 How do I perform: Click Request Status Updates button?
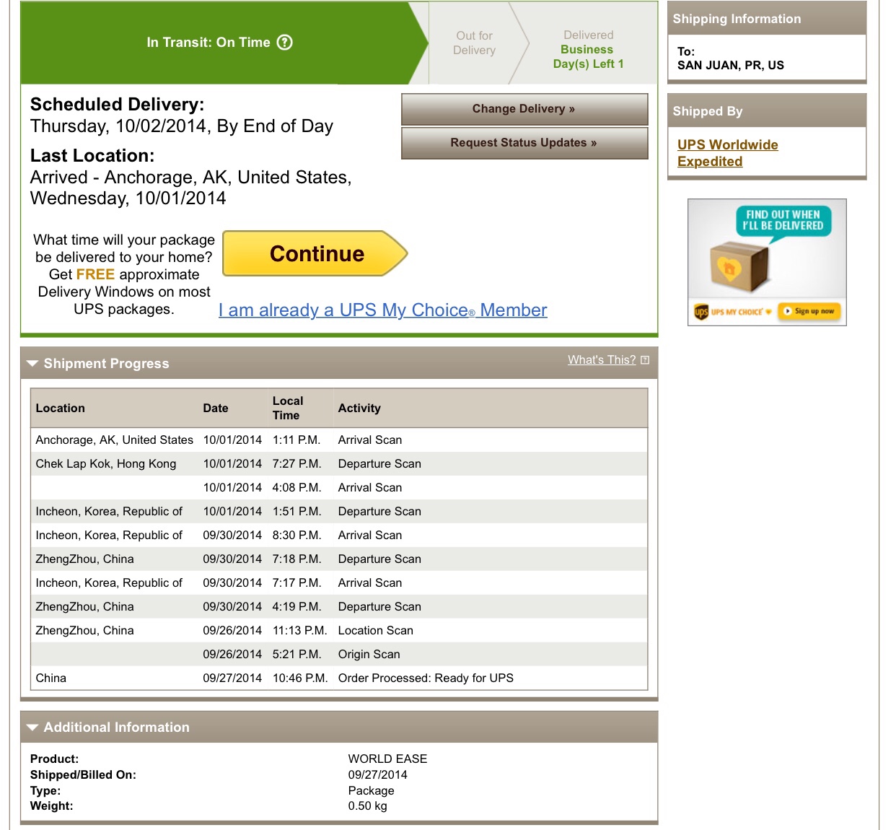[524, 143]
